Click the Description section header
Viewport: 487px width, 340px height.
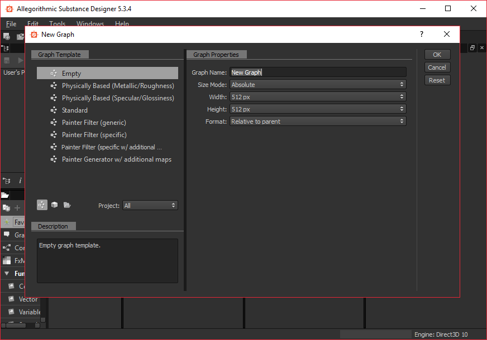53,226
